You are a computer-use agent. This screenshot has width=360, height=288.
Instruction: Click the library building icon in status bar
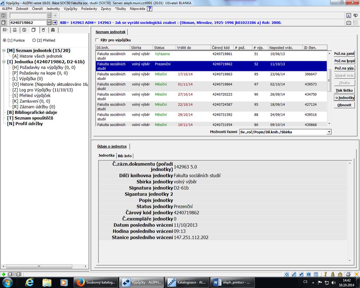click(340, 274)
